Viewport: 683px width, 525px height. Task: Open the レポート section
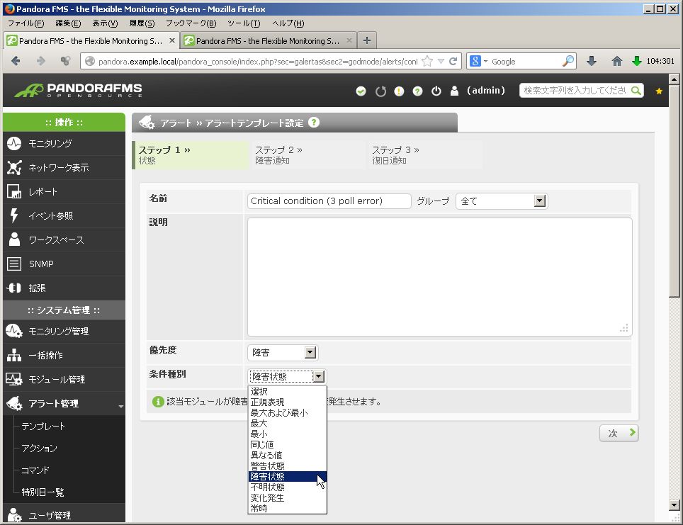pos(64,192)
